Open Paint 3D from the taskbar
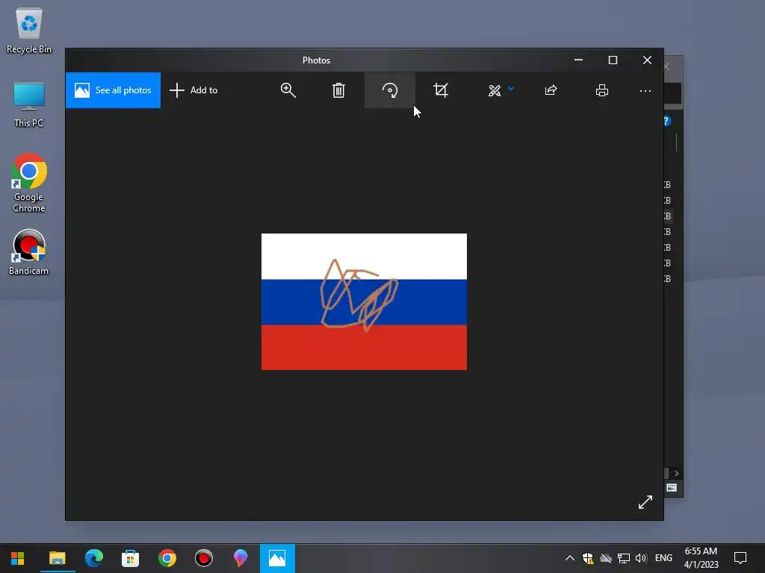The height and width of the screenshot is (573, 765). (240, 558)
